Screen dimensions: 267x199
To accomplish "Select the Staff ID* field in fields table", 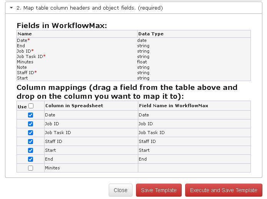I will point(27,73).
